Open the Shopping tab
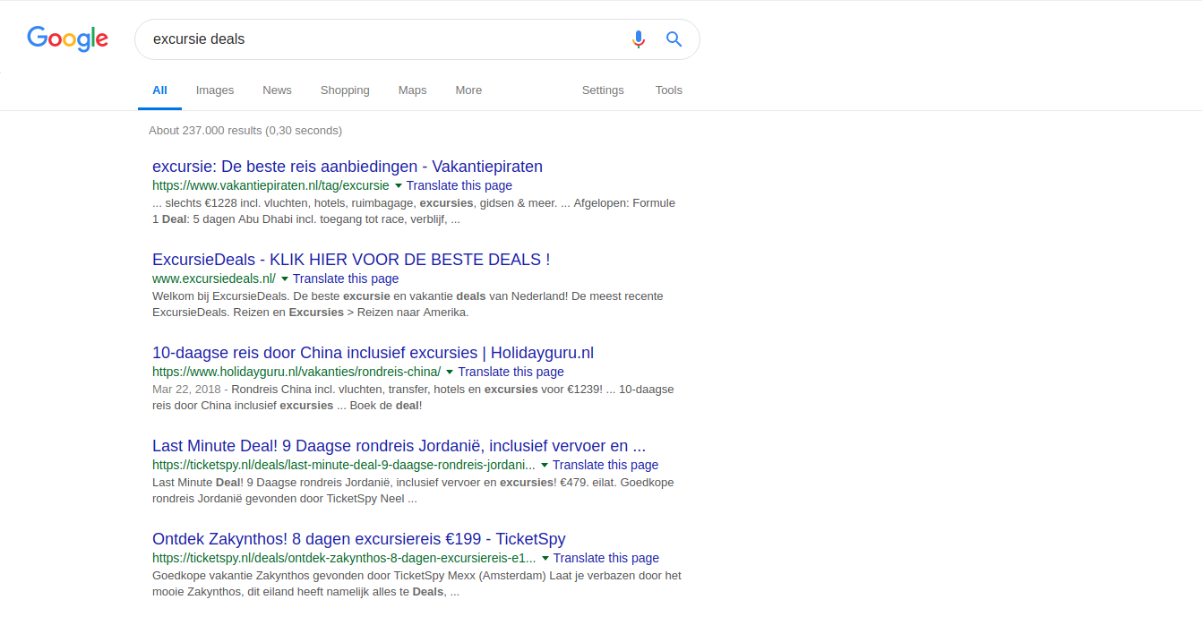The width and height of the screenshot is (1202, 617). click(345, 90)
